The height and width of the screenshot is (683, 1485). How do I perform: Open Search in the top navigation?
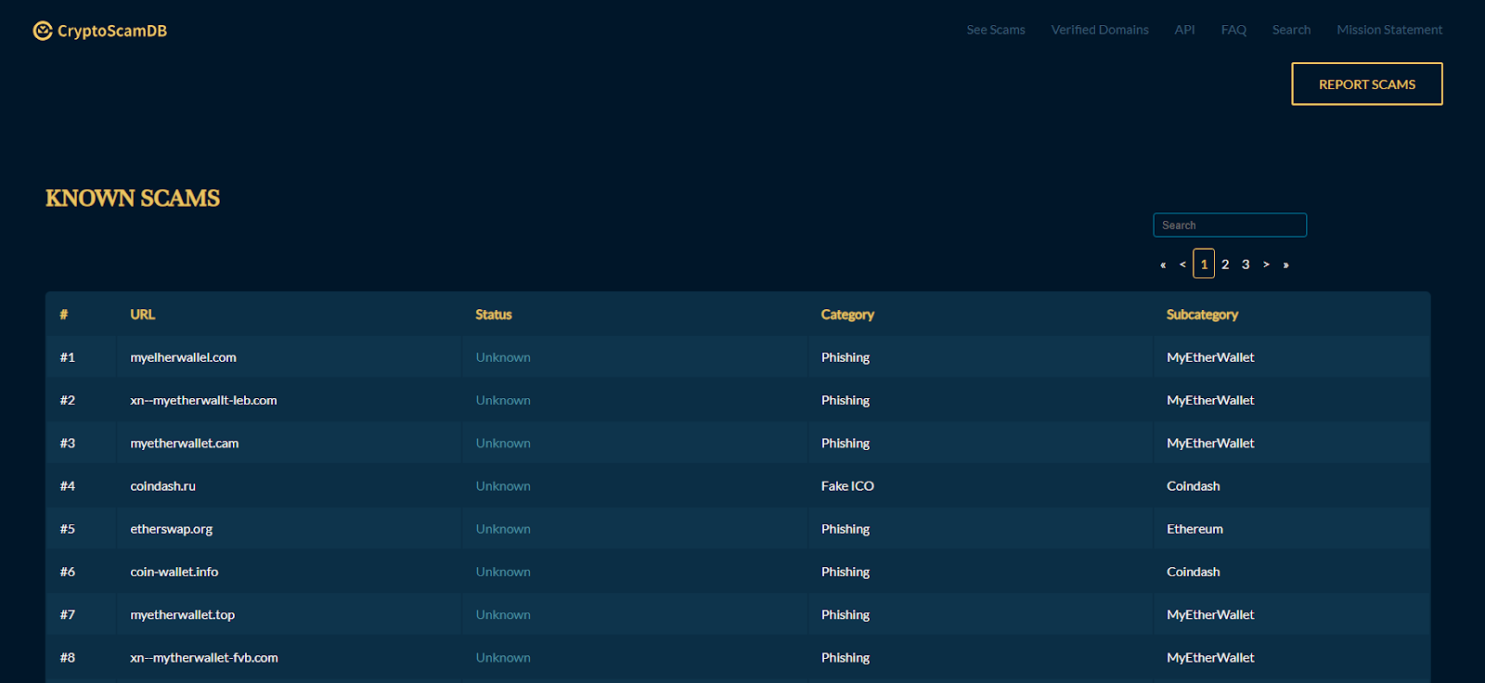coord(1291,30)
